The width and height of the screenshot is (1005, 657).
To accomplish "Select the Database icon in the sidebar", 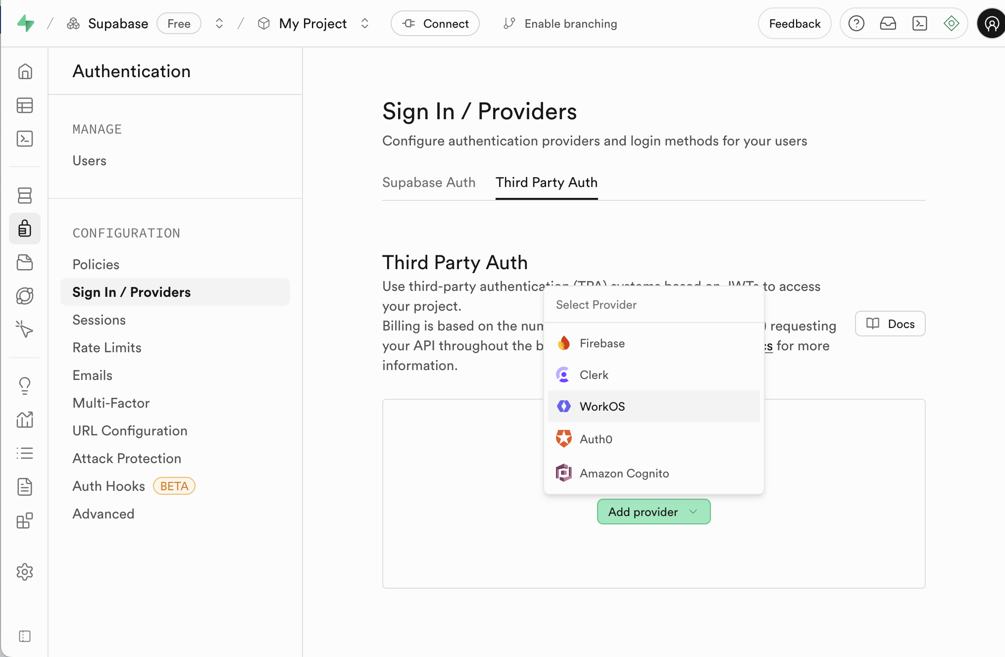I will coord(25,195).
